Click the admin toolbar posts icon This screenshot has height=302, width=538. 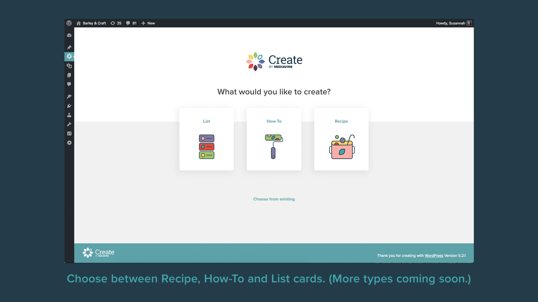[69, 47]
